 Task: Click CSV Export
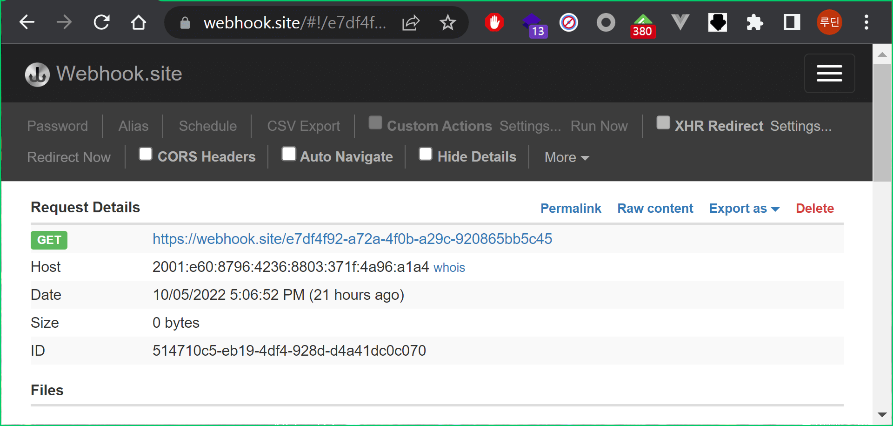pos(303,126)
